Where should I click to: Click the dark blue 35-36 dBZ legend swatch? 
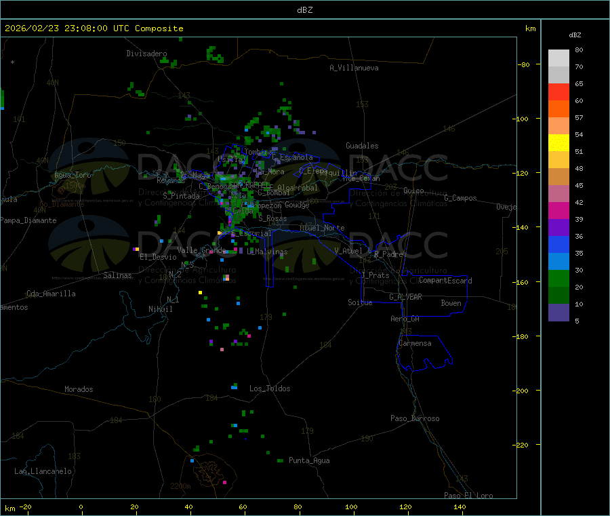(x=558, y=244)
